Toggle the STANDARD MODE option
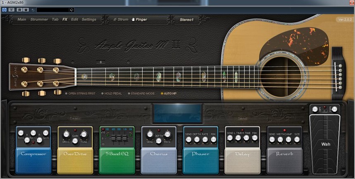The image size is (355, 179). pyautogui.click(x=141, y=93)
